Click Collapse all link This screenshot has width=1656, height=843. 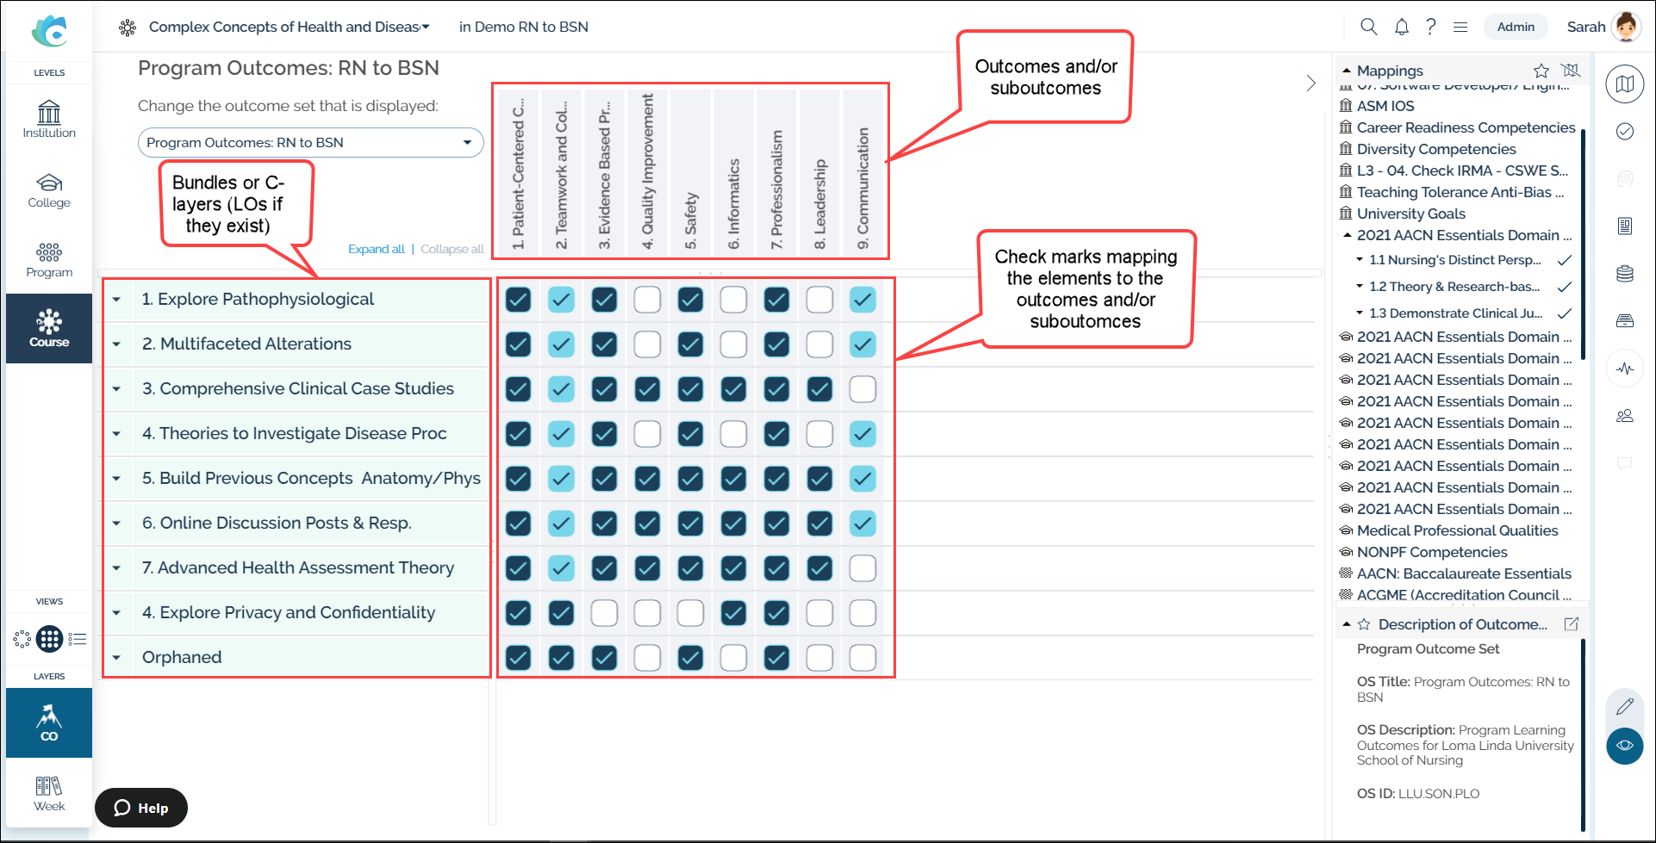(452, 249)
